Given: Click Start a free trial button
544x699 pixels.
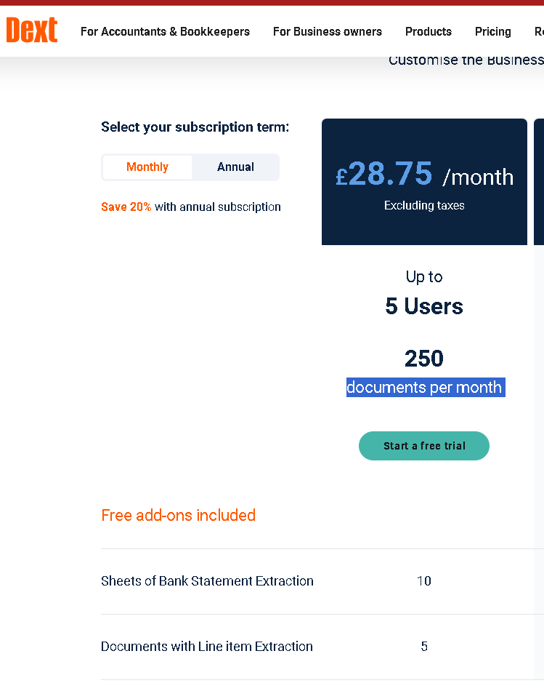Looking at the screenshot, I should pyautogui.click(x=424, y=446).
